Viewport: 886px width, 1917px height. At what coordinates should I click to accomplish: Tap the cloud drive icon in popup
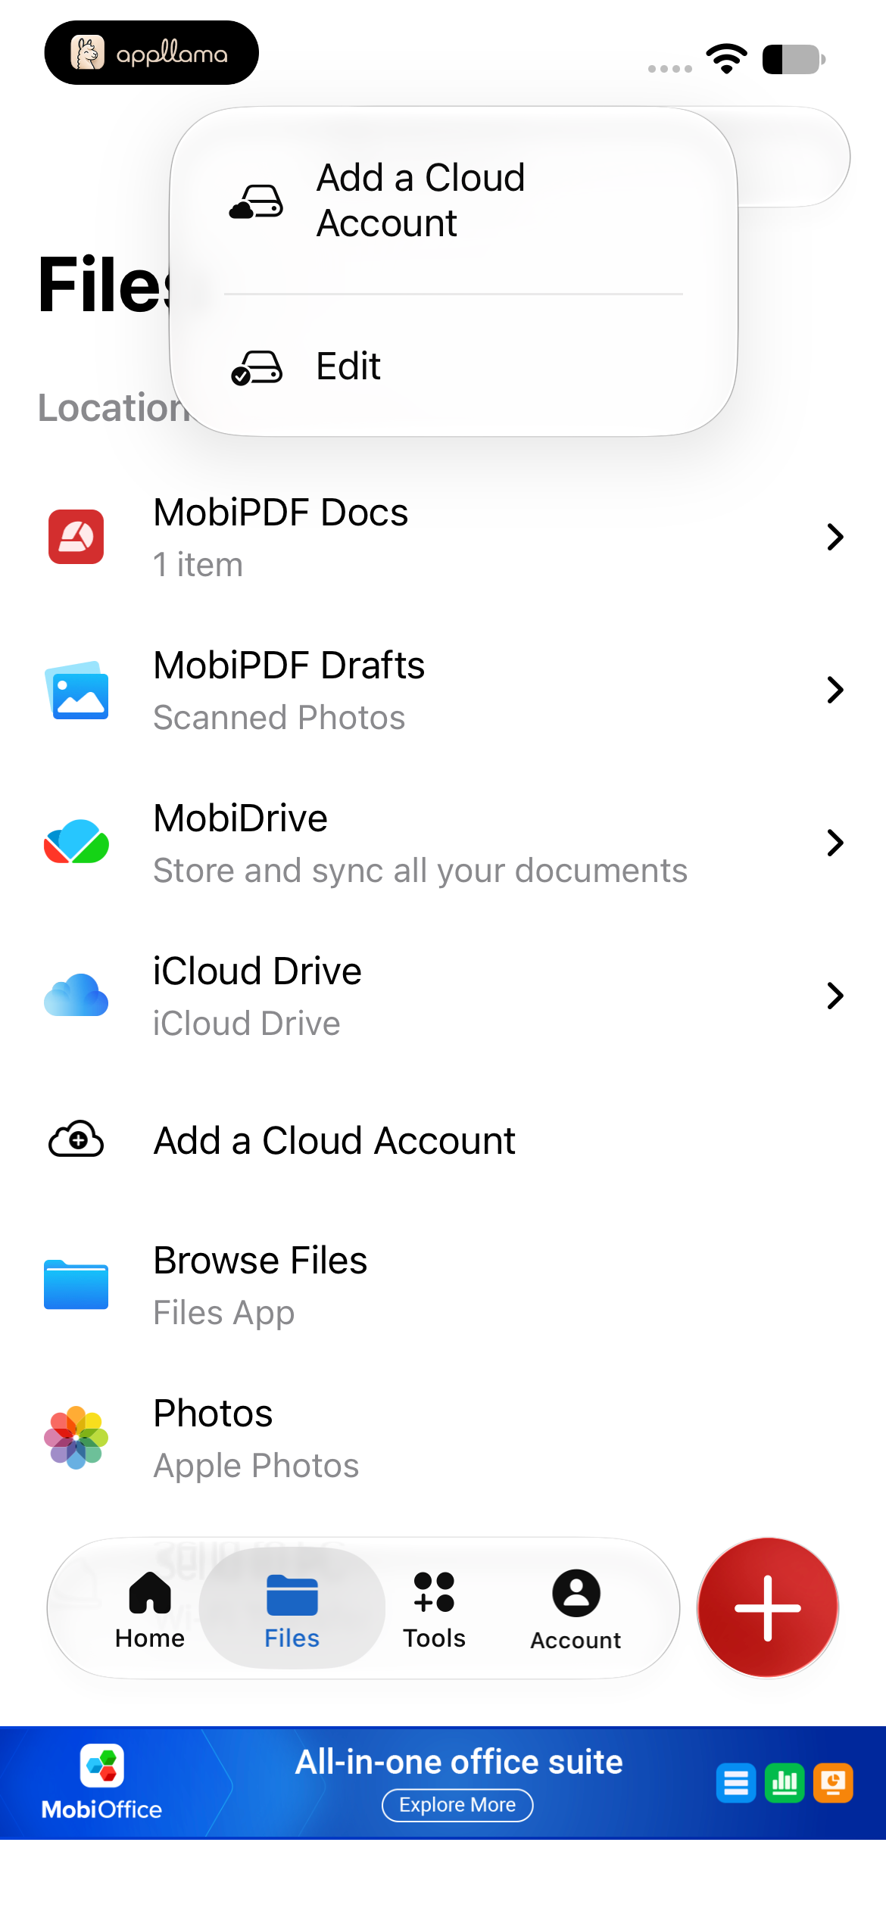click(256, 201)
